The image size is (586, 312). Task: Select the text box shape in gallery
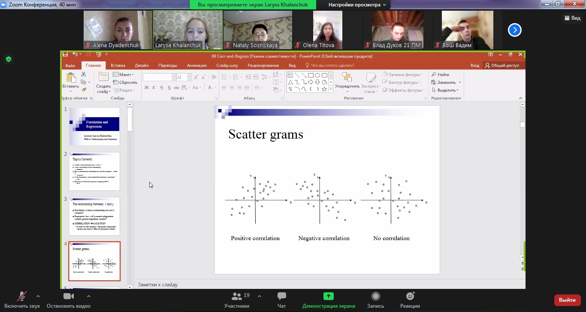coord(290,75)
